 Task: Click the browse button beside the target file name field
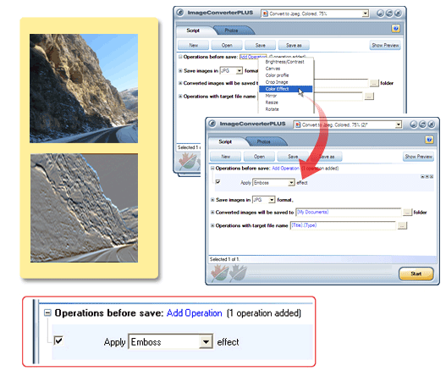[402, 225]
